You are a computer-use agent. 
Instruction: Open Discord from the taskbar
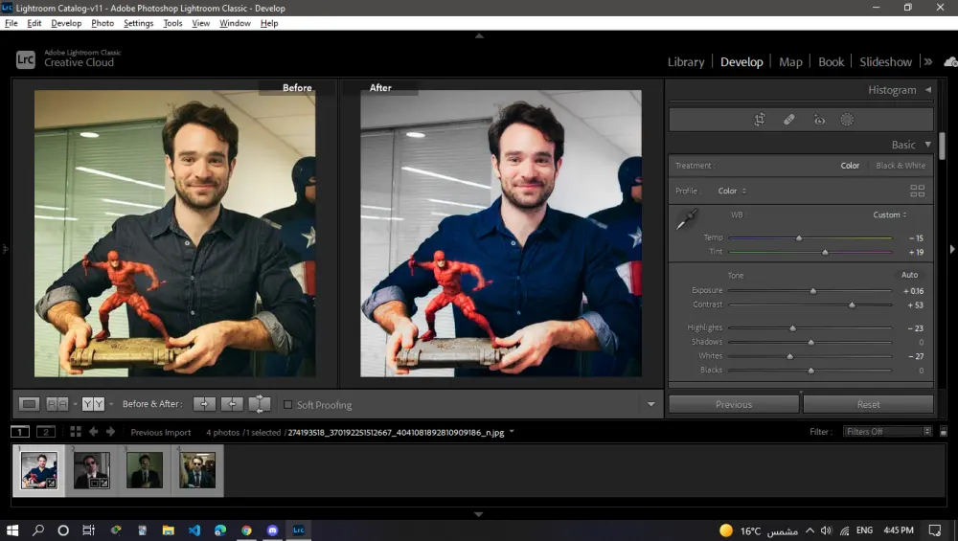(x=272, y=530)
